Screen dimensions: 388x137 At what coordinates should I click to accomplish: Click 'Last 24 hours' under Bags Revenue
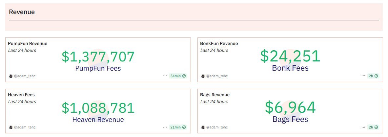tap(214, 102)
